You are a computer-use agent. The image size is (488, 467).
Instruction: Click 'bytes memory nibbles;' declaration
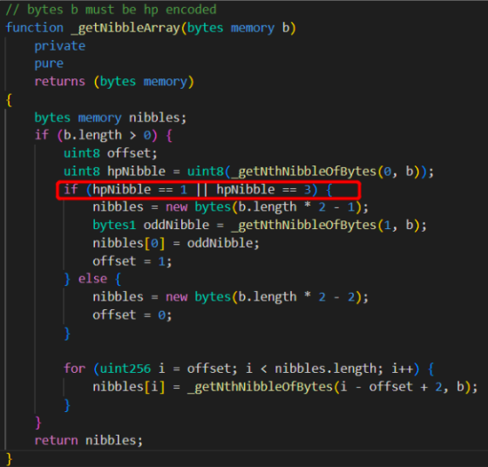[111, 118]
